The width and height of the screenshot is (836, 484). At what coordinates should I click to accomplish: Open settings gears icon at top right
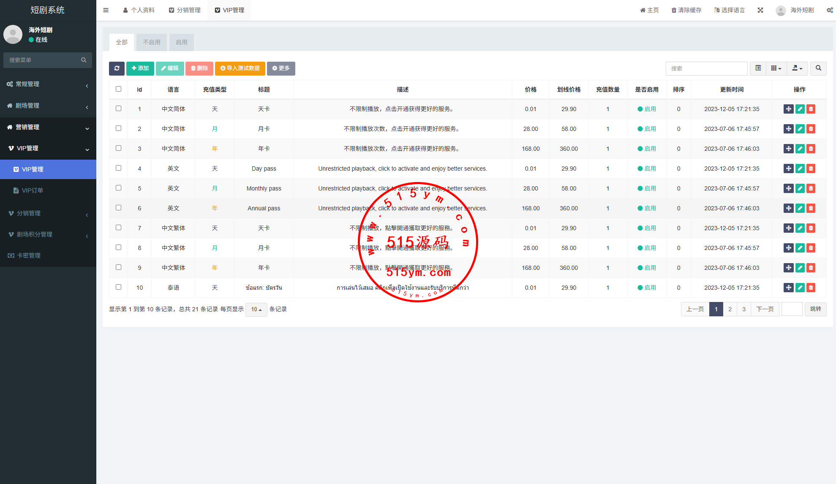click(x=830, y=10)
